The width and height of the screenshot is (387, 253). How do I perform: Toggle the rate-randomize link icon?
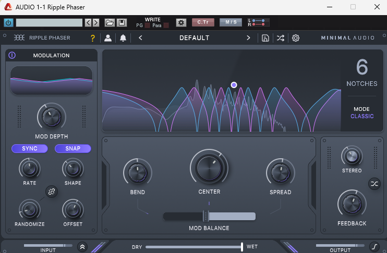(52, 192)
